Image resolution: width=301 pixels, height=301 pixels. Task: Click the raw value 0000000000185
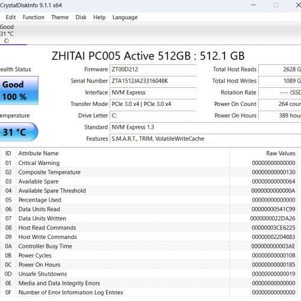273,265
